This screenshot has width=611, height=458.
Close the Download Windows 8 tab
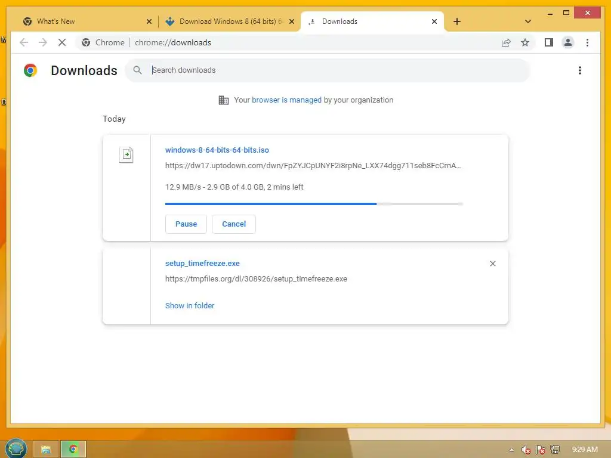(291, 22)
